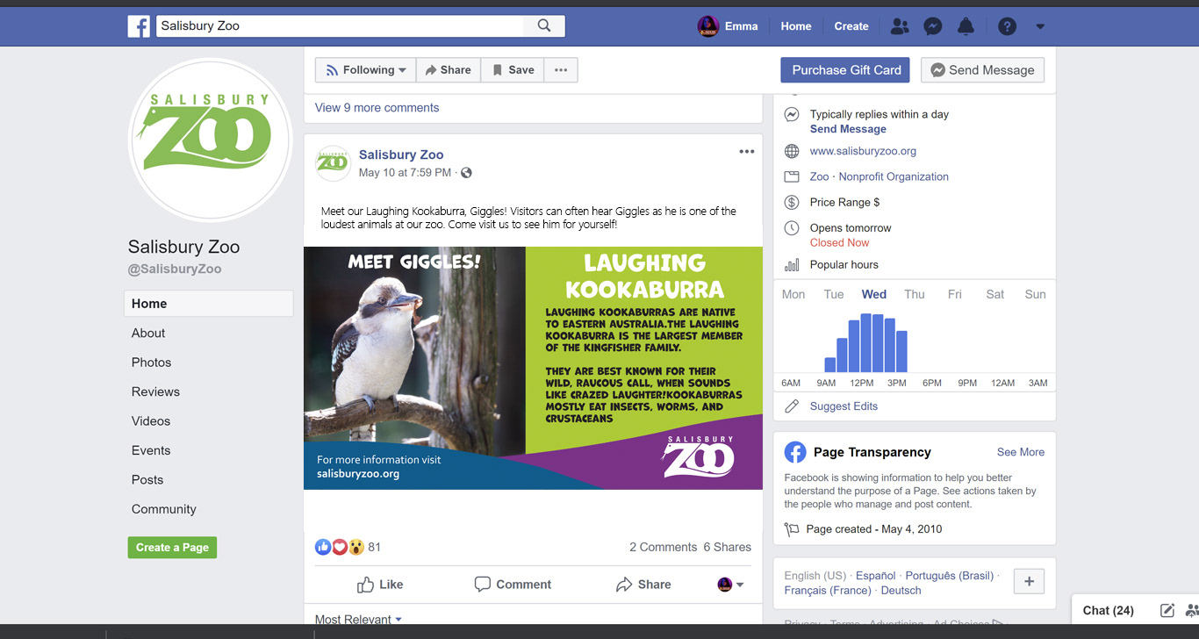Click the search magnifier button
The image size is (1199, 639).
pyautogui.click(x=544, y=26)
